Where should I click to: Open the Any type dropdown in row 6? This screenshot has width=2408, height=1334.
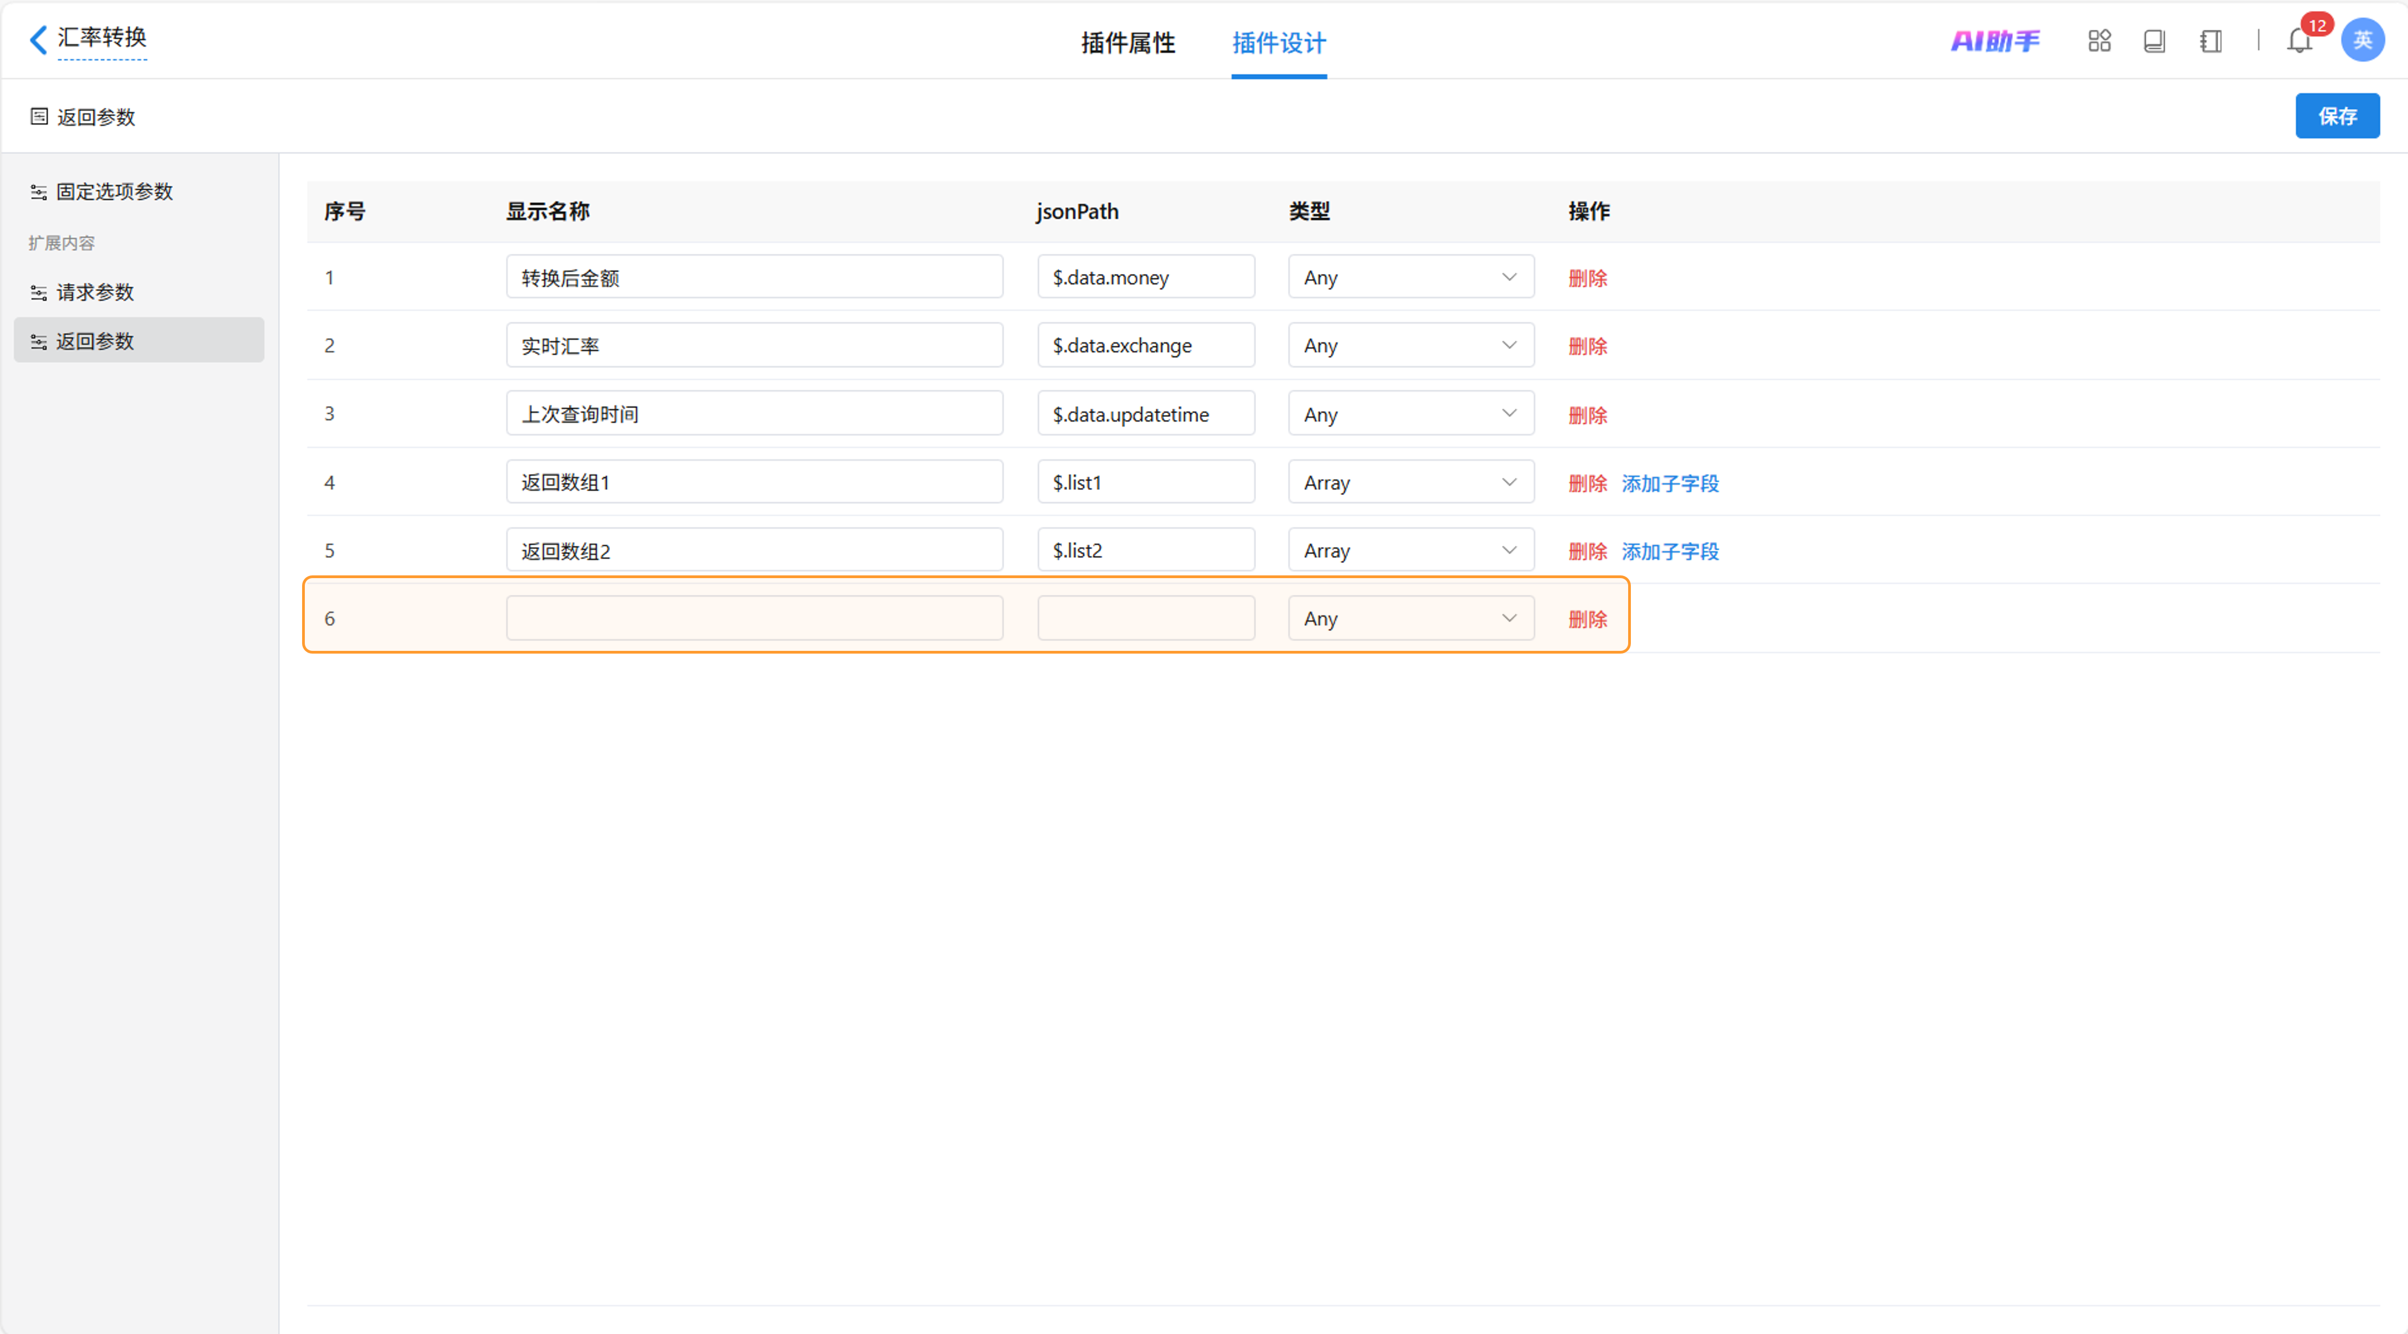(x=1410, y=619)
